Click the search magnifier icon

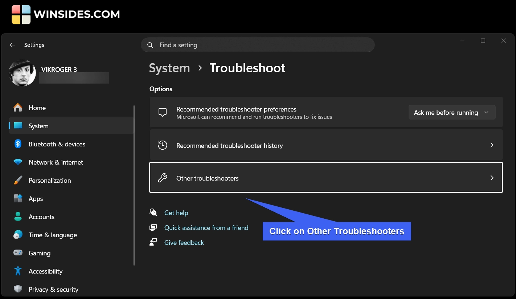(150, 45)
